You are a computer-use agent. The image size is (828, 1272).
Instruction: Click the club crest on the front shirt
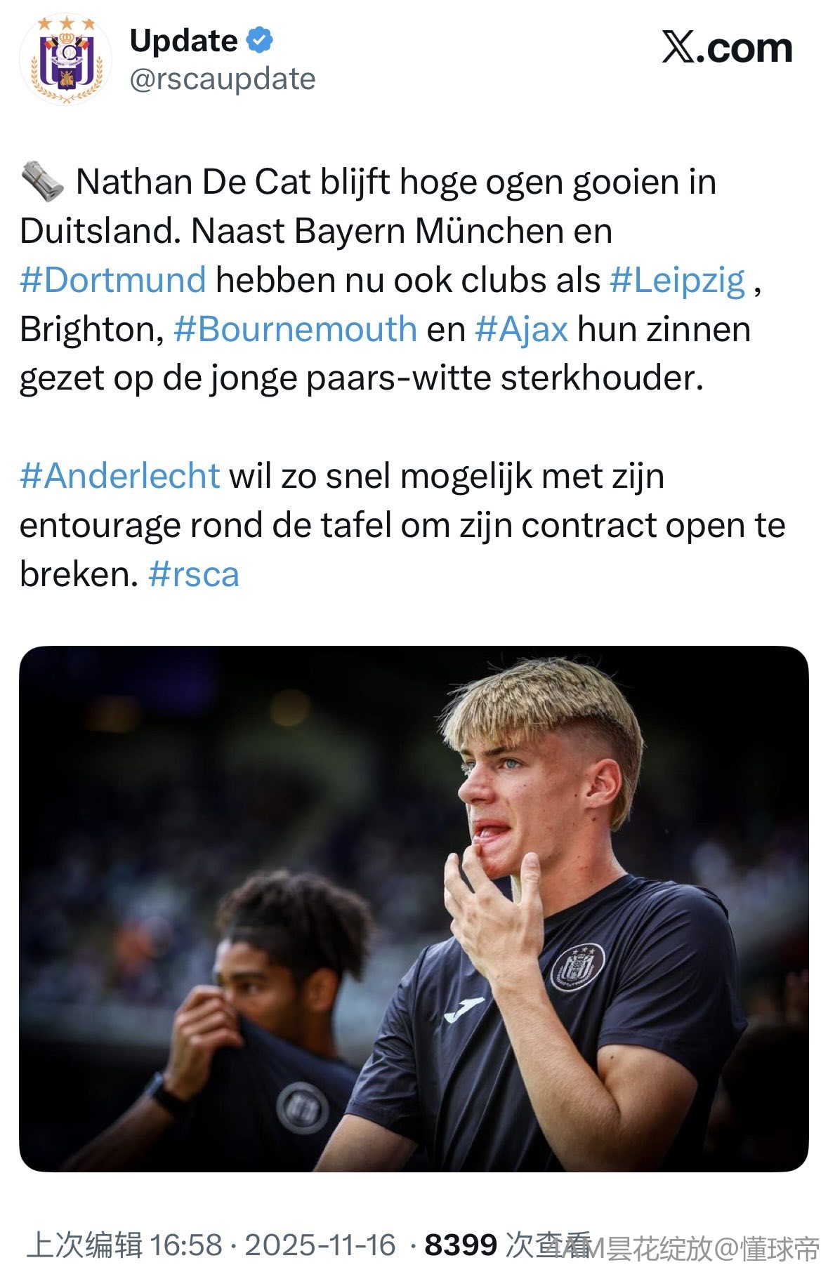[x=577, y=967]
